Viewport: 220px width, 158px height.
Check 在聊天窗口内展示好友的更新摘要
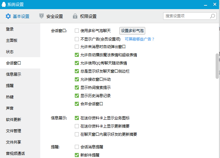pos(77,134)
